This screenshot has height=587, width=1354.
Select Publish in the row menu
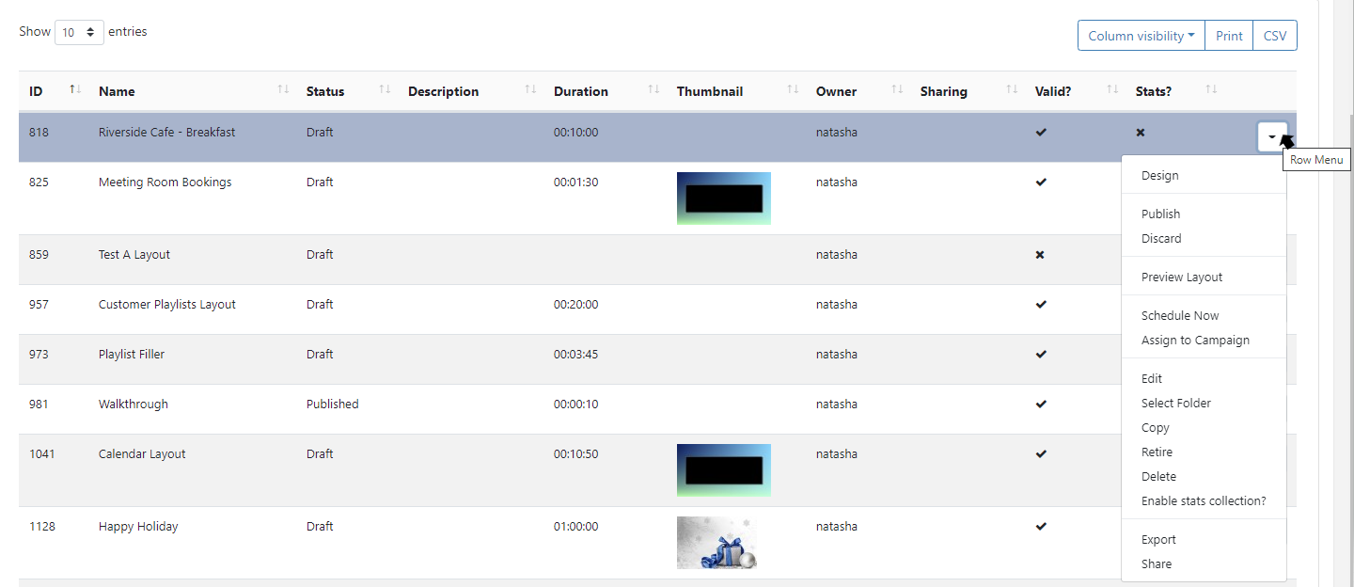pos(1160,214)
